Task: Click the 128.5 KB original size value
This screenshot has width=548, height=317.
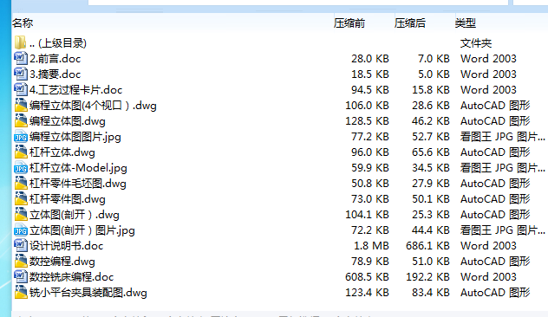Action: pos(367,121)
